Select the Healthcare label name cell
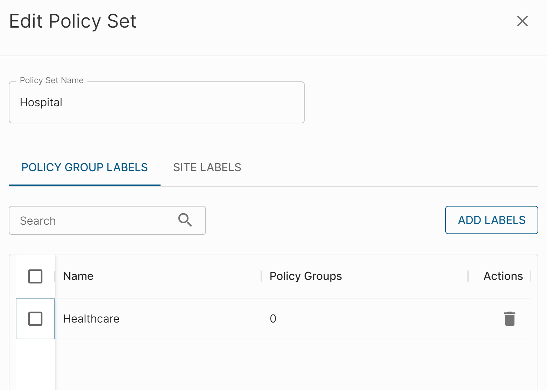547x390 pixels. (x=91, y=319)
